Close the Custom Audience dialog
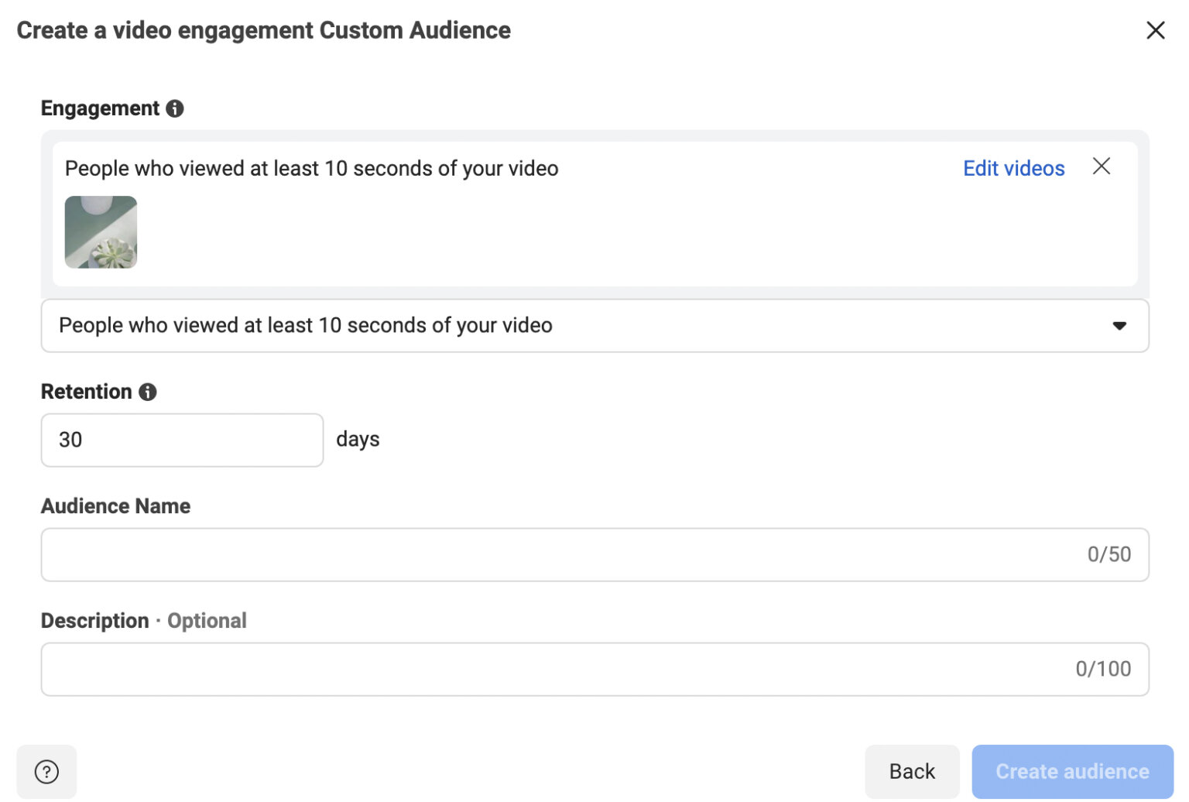Viewport: 1189px width, 802px height. [x=1156, y=30]
